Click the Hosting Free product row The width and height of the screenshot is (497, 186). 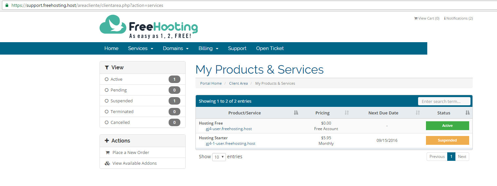pos(334,126)
